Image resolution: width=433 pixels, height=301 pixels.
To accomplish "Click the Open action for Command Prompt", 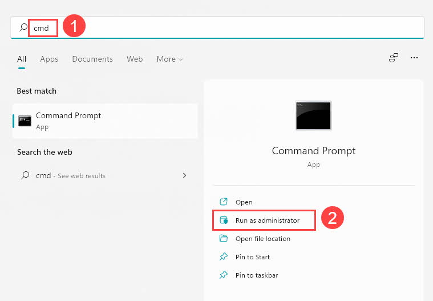I will click(244, 202).
